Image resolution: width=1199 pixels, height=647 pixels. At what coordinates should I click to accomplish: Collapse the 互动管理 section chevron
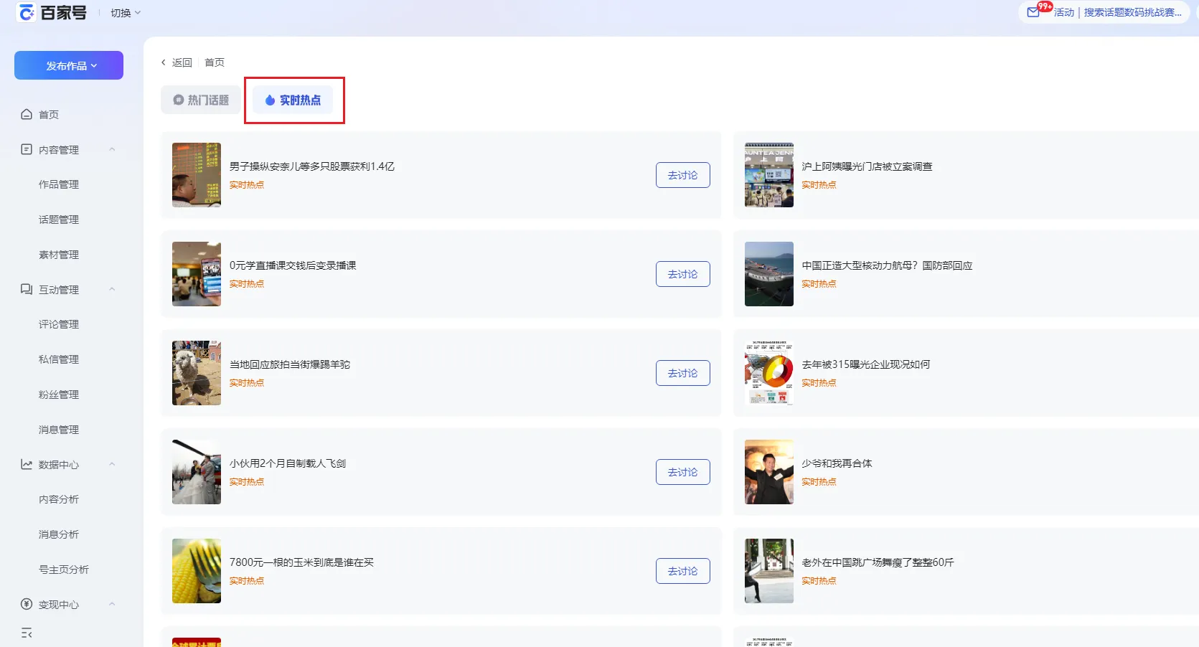(x=112, y=289)
